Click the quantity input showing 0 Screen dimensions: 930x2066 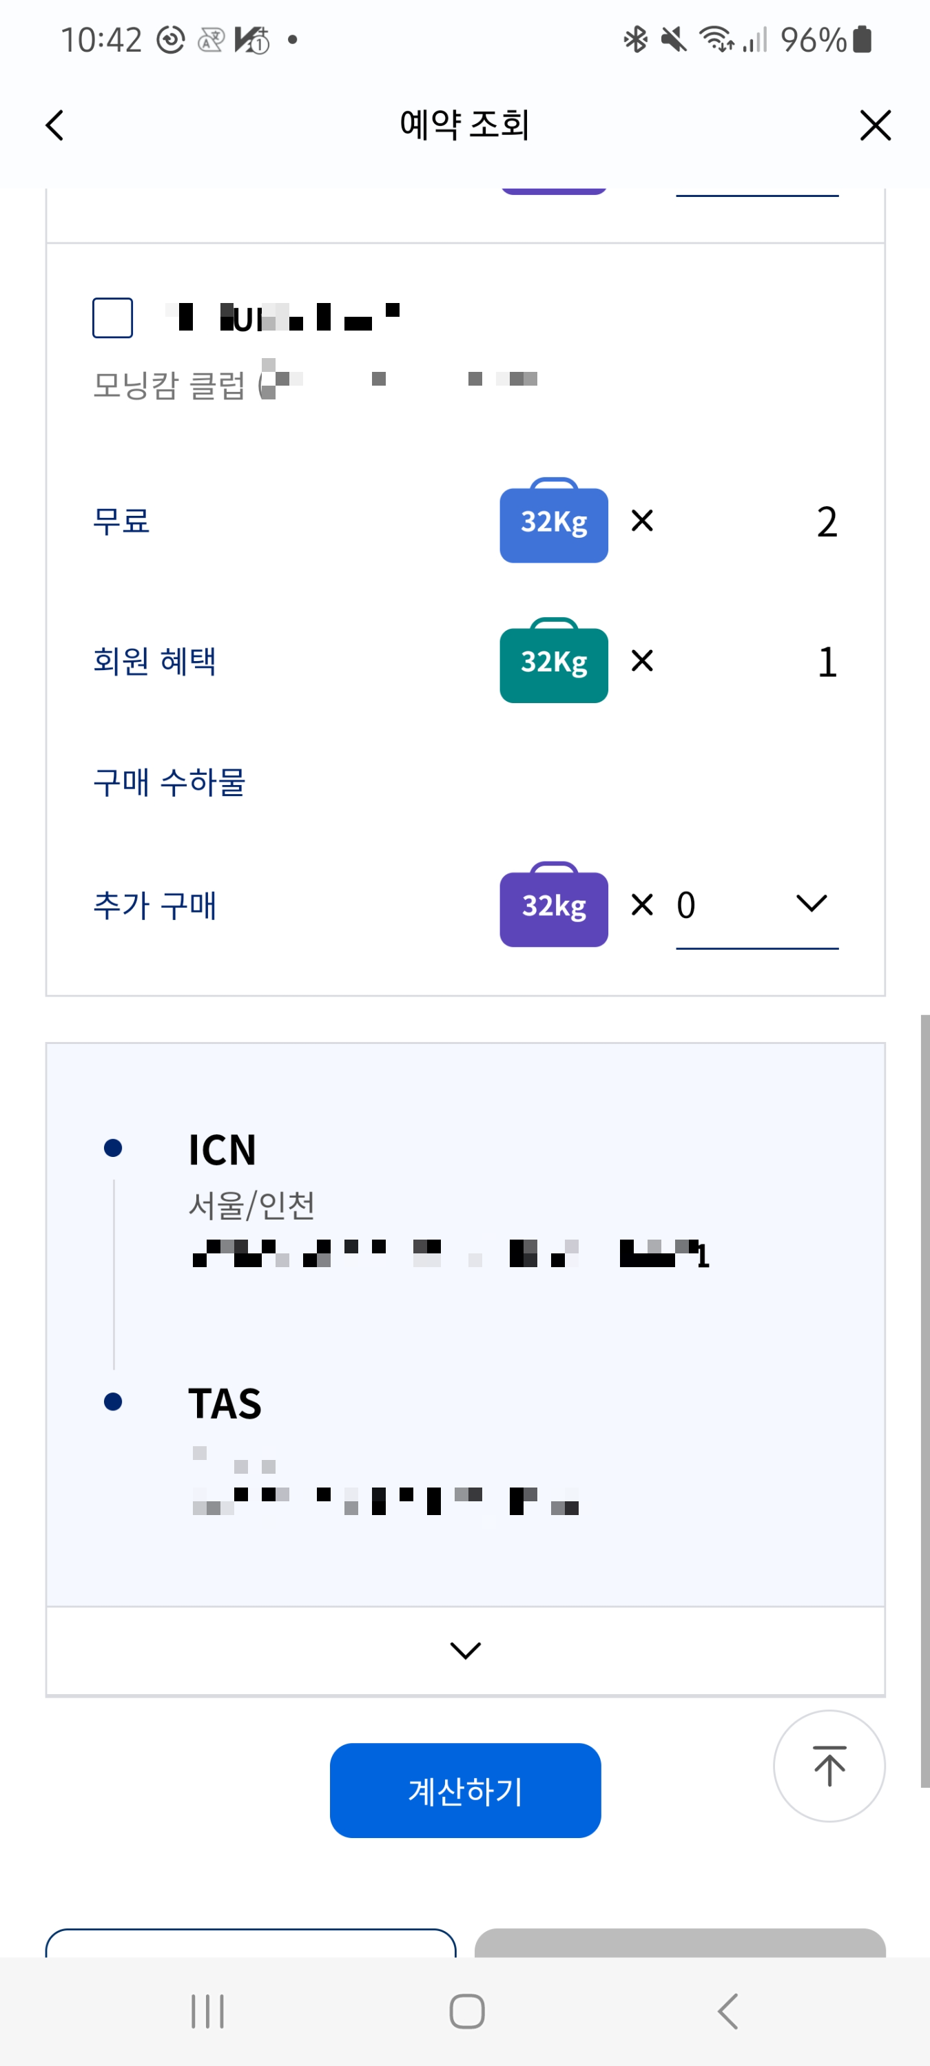coord(686,905)
